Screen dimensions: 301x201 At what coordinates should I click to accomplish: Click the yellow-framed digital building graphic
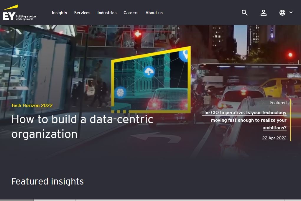[151, 80]
